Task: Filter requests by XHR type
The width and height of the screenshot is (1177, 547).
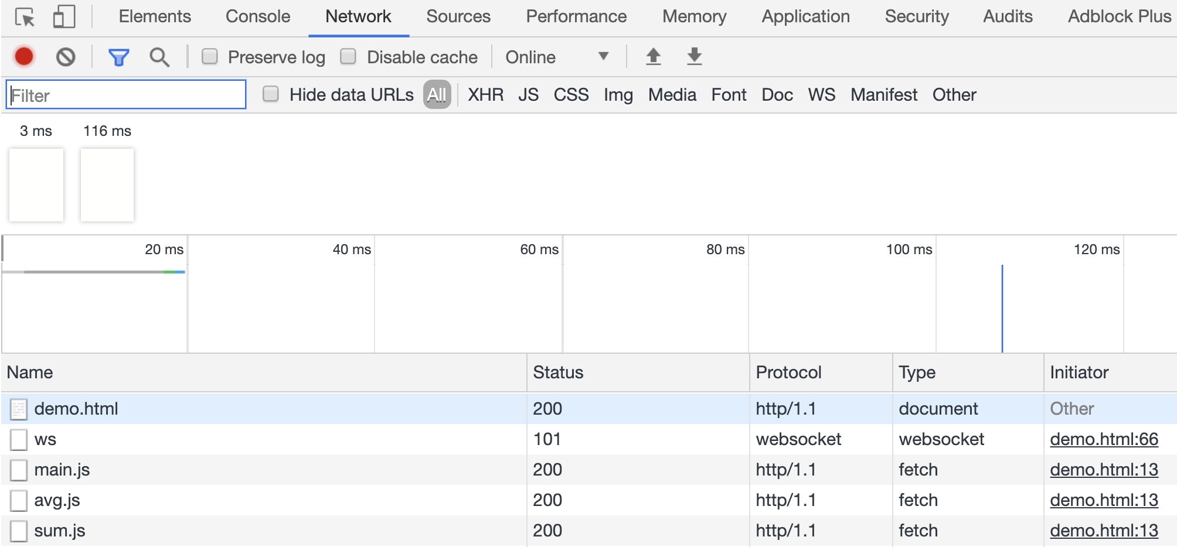Action: pyautogui.click(x=485, y=95)
